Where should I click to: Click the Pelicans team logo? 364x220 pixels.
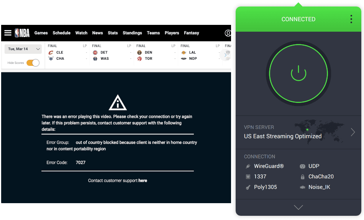coord(184,59)
